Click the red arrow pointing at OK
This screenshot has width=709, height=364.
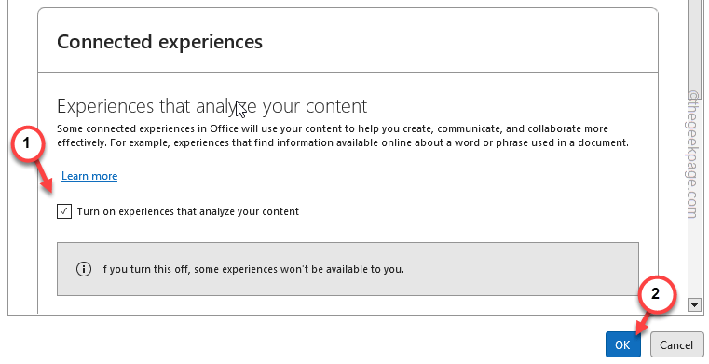[x=644, y=322]
